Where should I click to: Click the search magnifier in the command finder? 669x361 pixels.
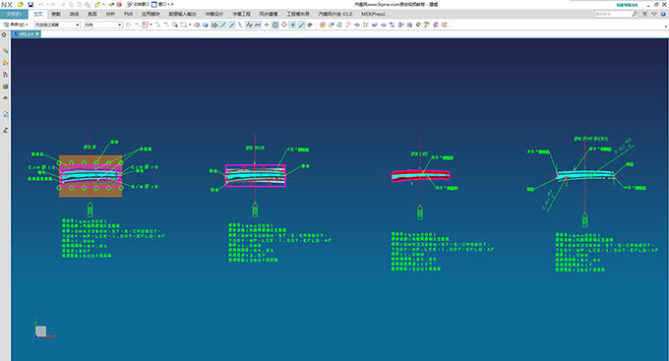tap(635, 14)
